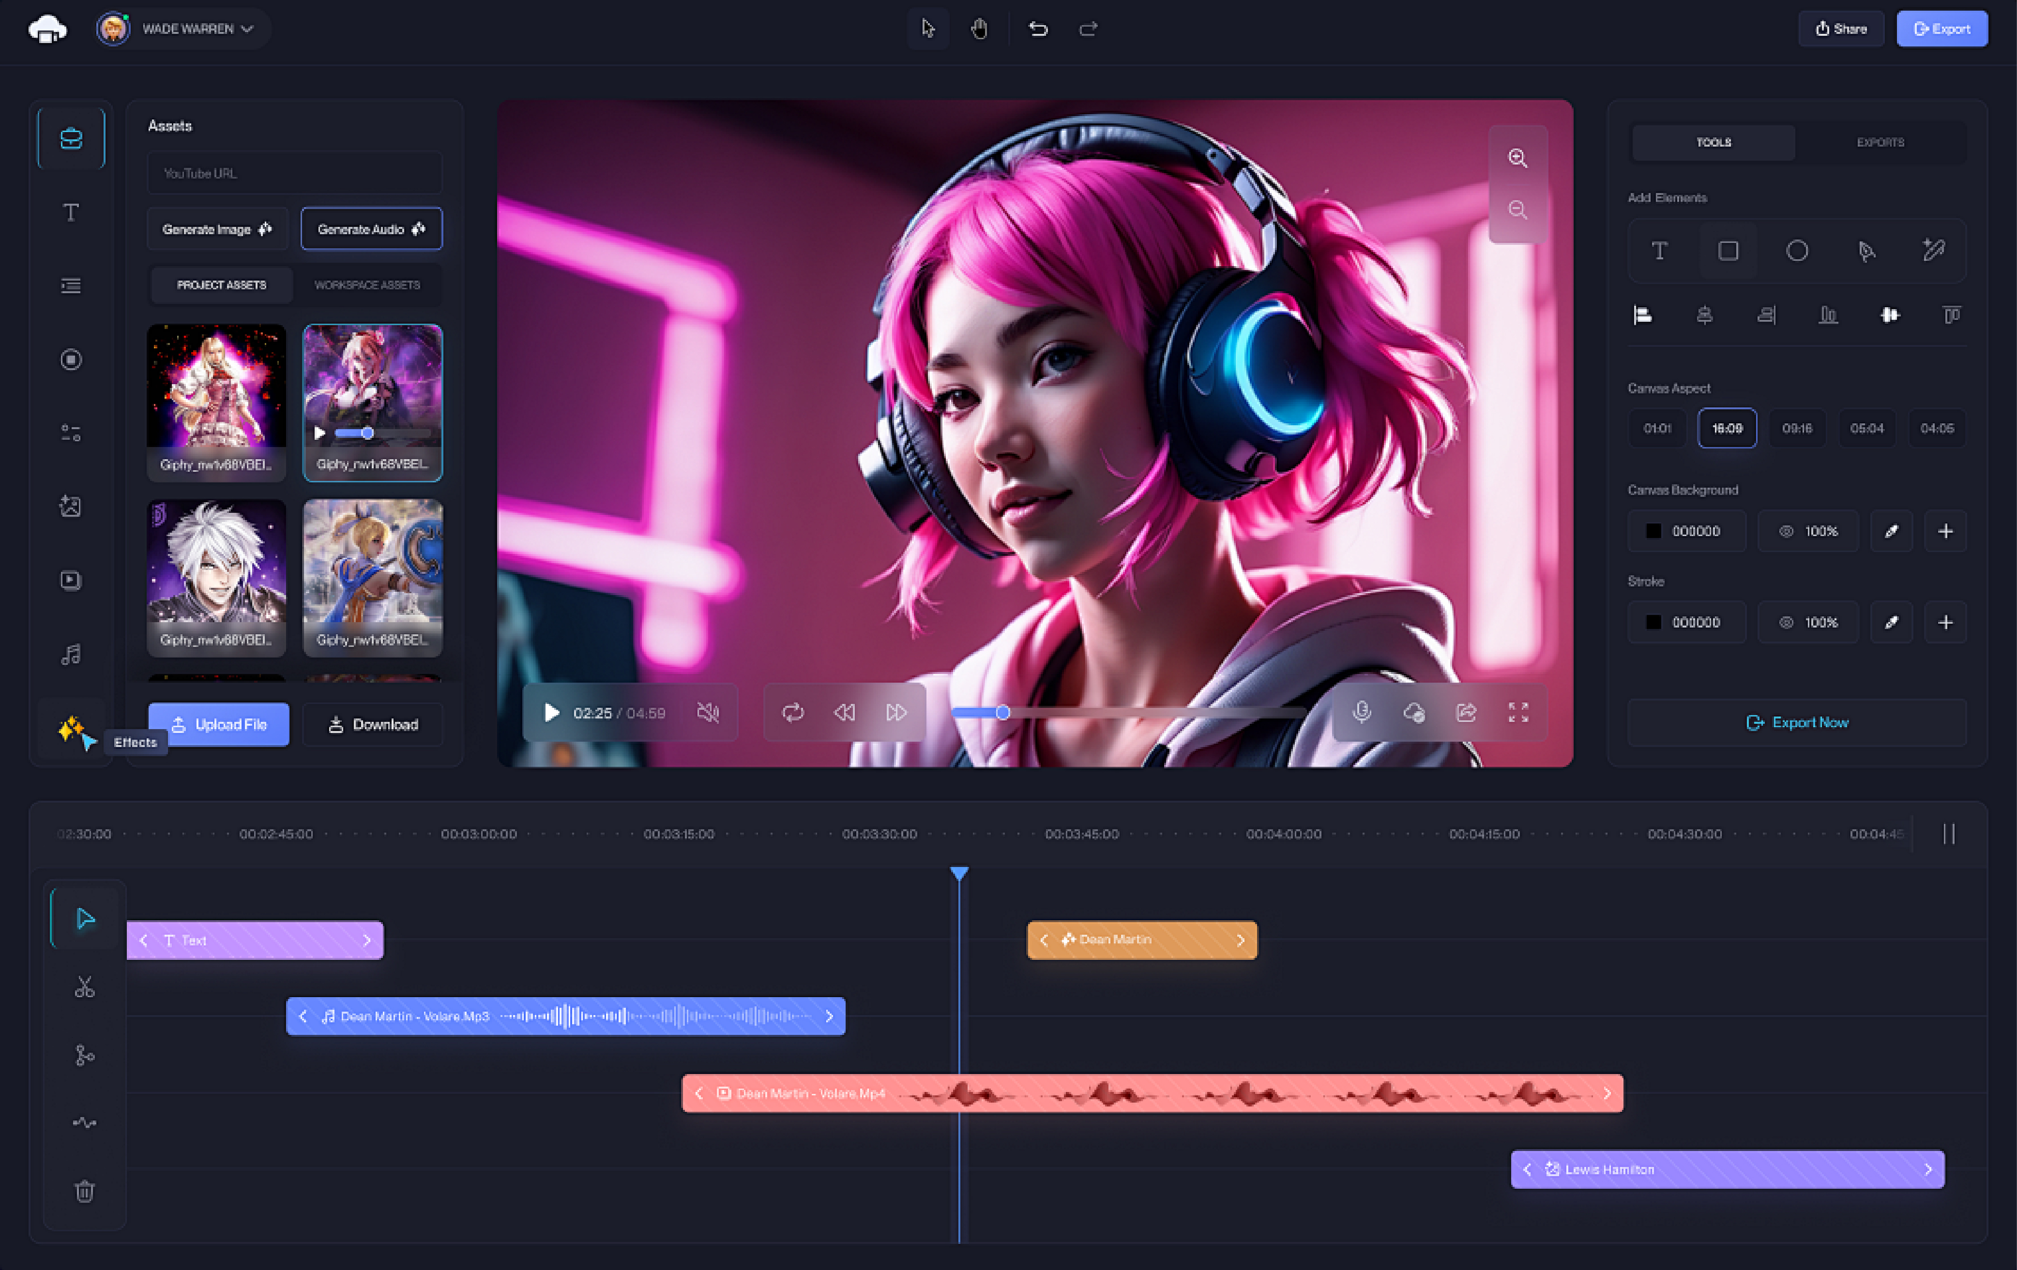The height and width of the screenshot is (1270, 2017).
Task: Click right chevron on the Text clip
Action: (367, 940)
